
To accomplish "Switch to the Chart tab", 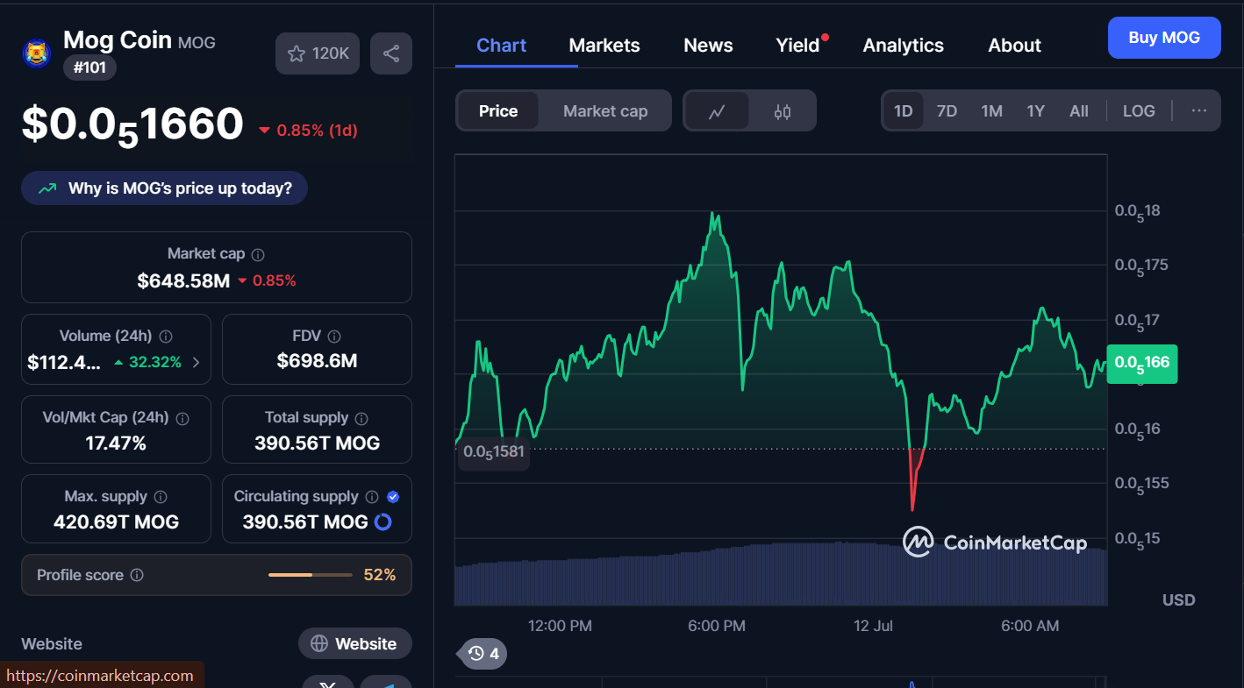I will pos(502,46).
